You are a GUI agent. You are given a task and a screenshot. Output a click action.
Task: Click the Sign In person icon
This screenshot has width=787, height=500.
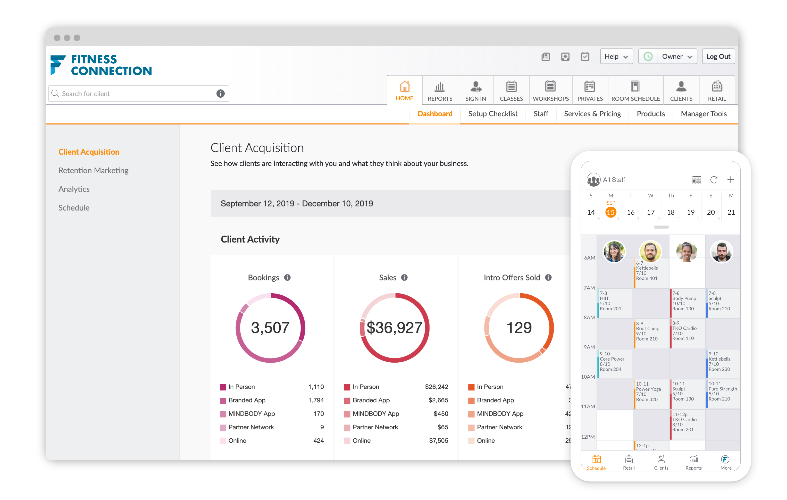click(x=475, y=87)
